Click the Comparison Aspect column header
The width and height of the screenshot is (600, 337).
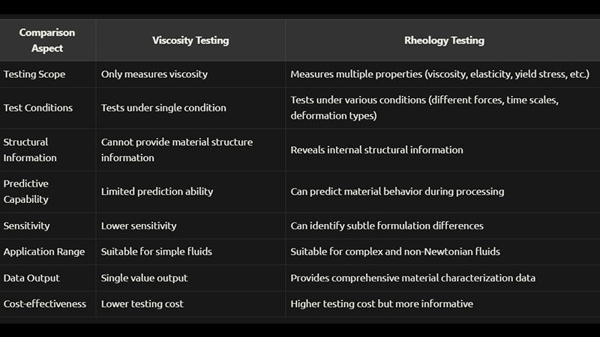(47, 40)
